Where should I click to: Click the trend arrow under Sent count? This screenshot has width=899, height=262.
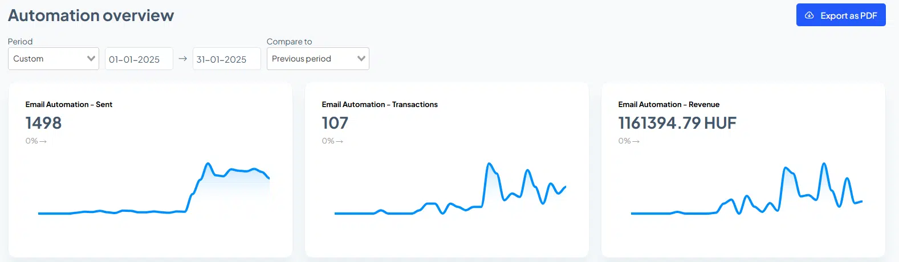click(x=43, y=141)
